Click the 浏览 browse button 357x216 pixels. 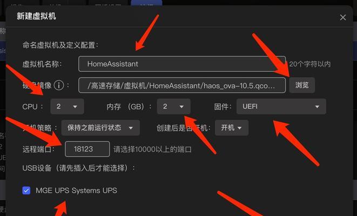302,85
